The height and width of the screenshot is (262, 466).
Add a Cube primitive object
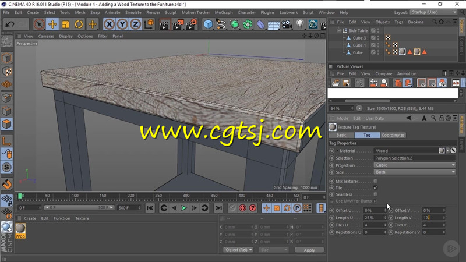point(208,24)
